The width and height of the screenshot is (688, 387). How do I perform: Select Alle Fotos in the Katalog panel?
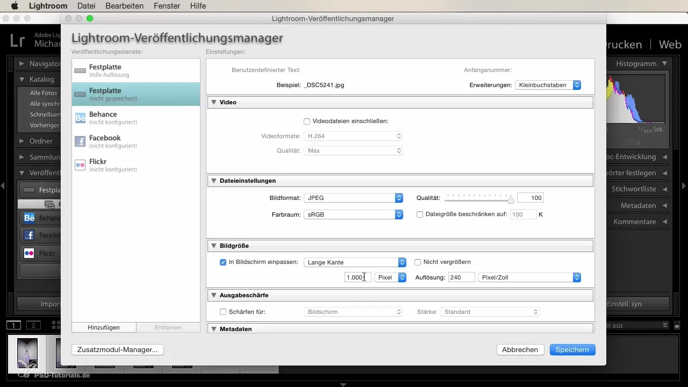tap(44, 93)
